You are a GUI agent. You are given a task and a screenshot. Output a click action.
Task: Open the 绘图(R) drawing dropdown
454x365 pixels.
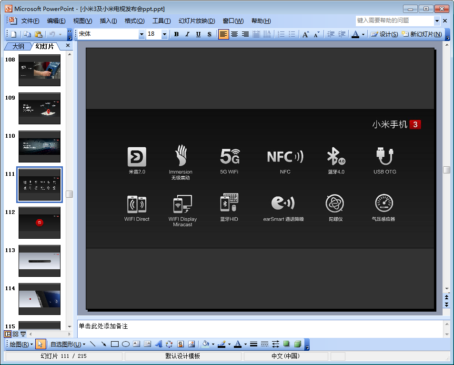tap(21, 344)
